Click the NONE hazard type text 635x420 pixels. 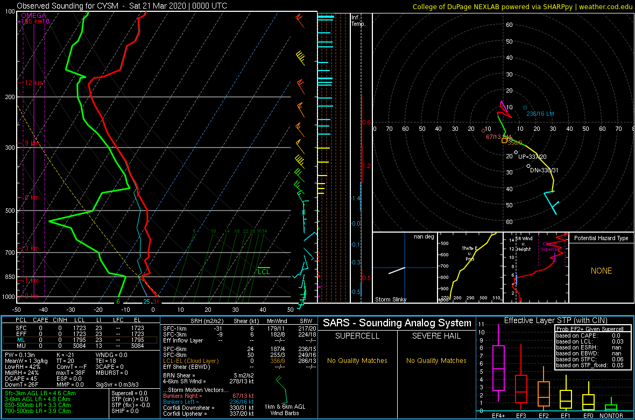tap(602, 271)
